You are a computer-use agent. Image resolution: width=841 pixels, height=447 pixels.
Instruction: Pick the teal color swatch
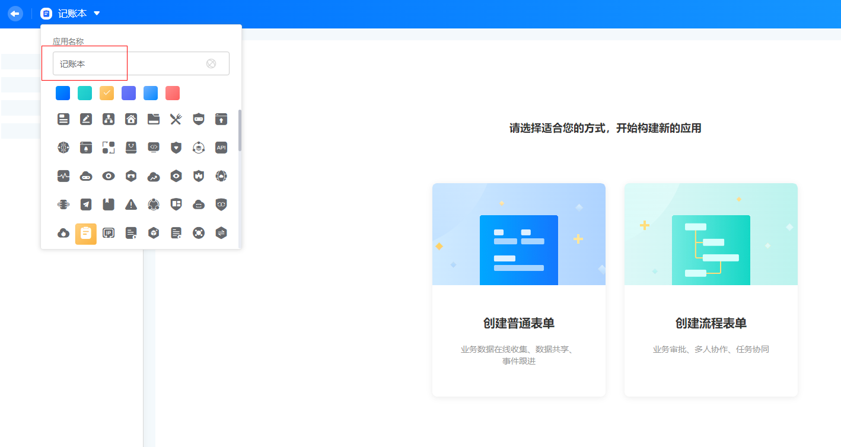[x=85, y=93]
